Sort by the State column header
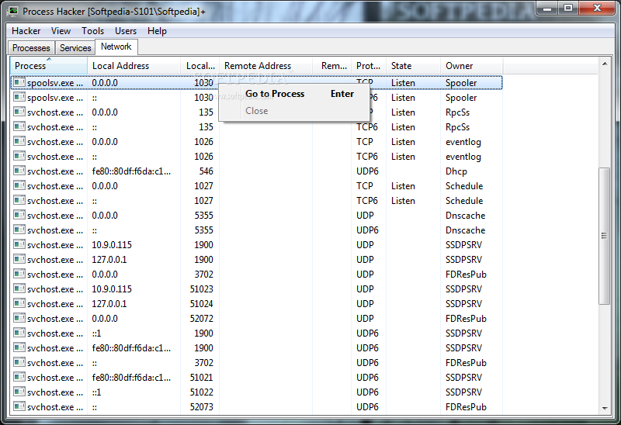621x425 pixels. (x=414, y=66)
